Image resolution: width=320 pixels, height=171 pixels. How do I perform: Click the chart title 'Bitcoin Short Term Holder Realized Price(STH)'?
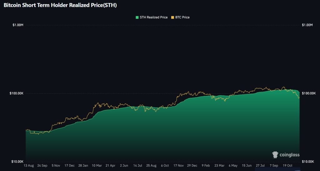point(60,5)
